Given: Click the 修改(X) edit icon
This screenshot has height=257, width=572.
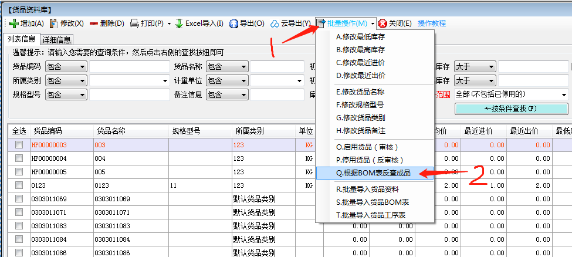Looking at the screenshot, I should click(x=55, y=23).
